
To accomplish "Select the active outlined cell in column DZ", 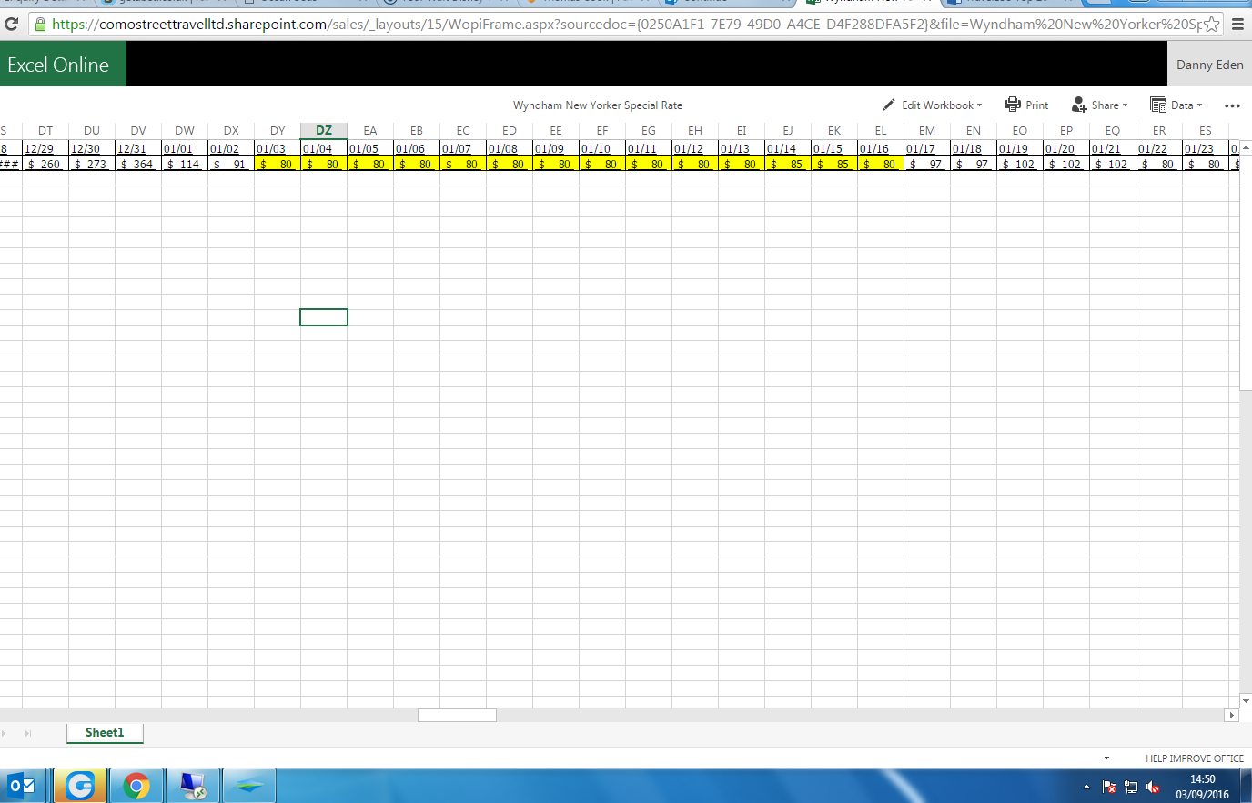I will pyautogui.click(x=324, y=317).
